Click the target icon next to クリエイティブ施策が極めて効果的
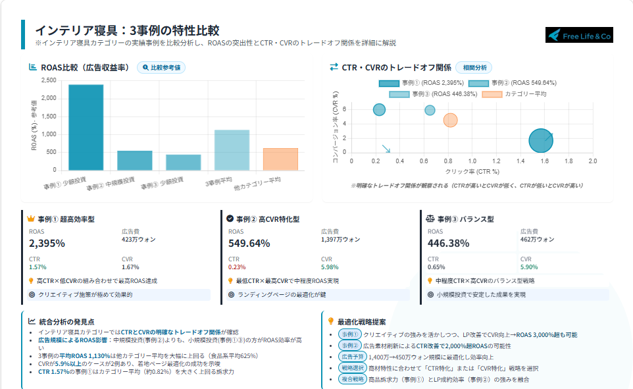The height and width of the screenshot is (389, 633). pyautogui.click(x=32, y=295)
